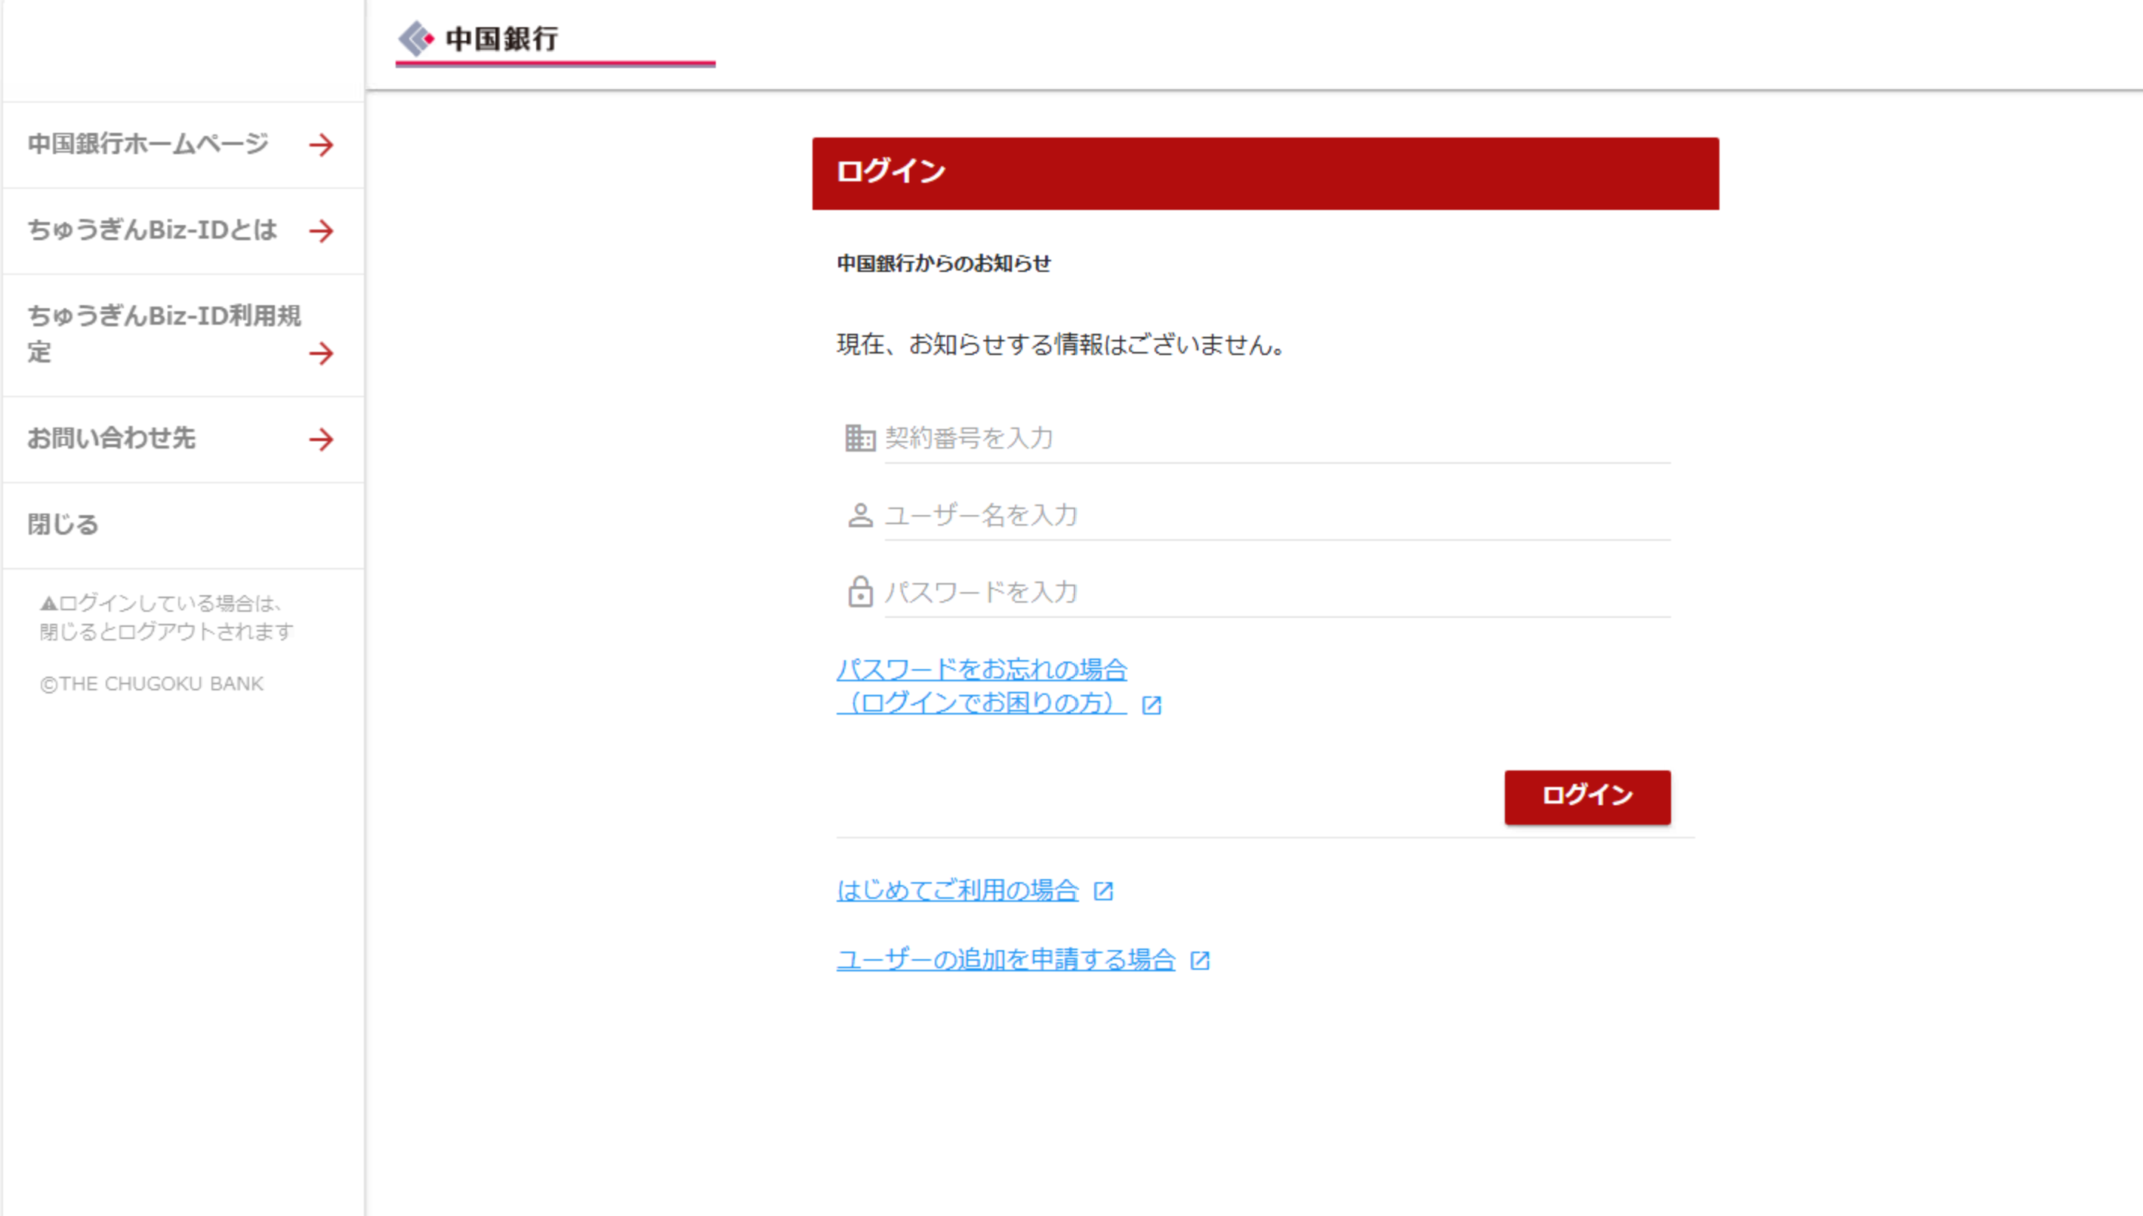Viewport: 2143px width, 1216px height.
Task: Click 中国銀行からのお知らせ heading text
Action: [943, 264]
